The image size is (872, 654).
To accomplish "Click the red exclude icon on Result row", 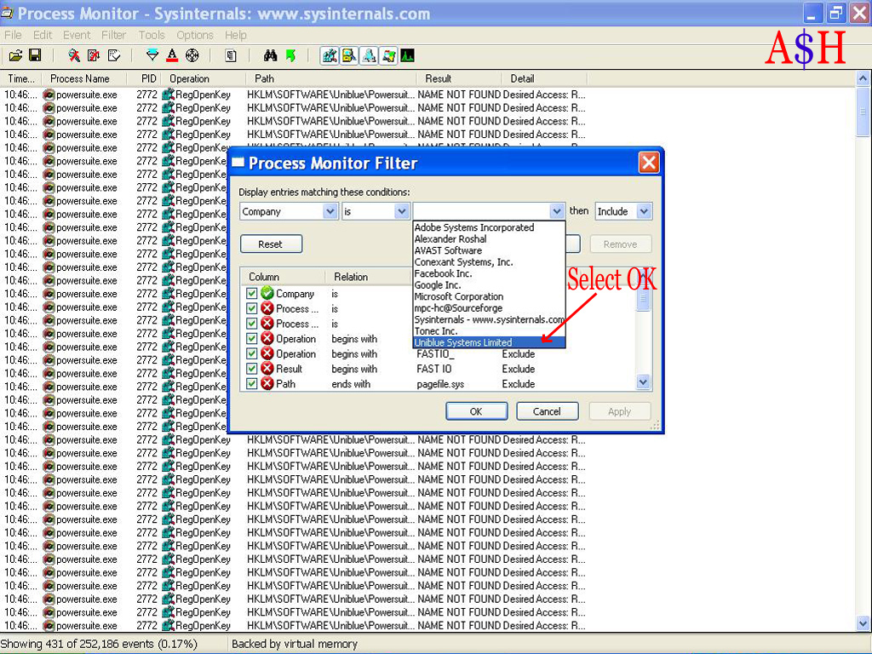I will coord(267,368).
